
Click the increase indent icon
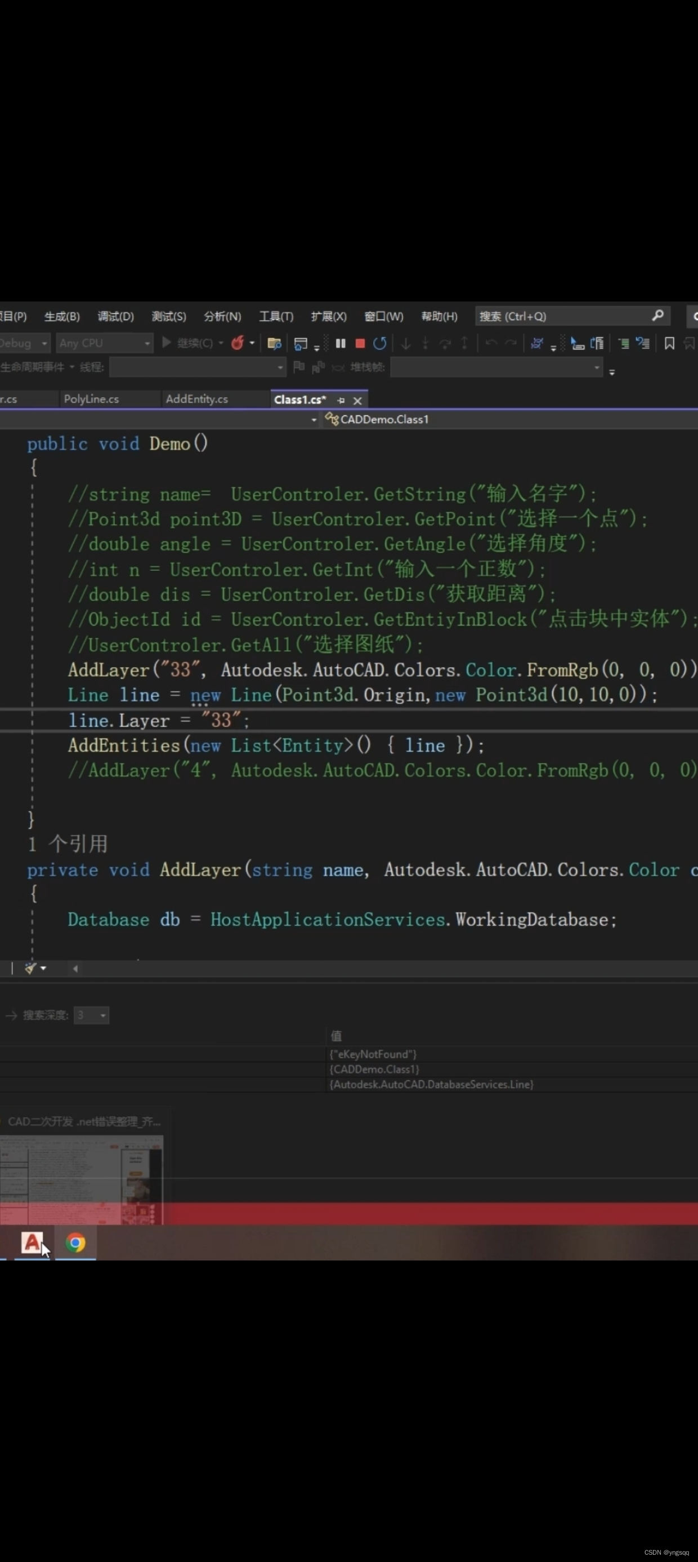pos(643,343)
